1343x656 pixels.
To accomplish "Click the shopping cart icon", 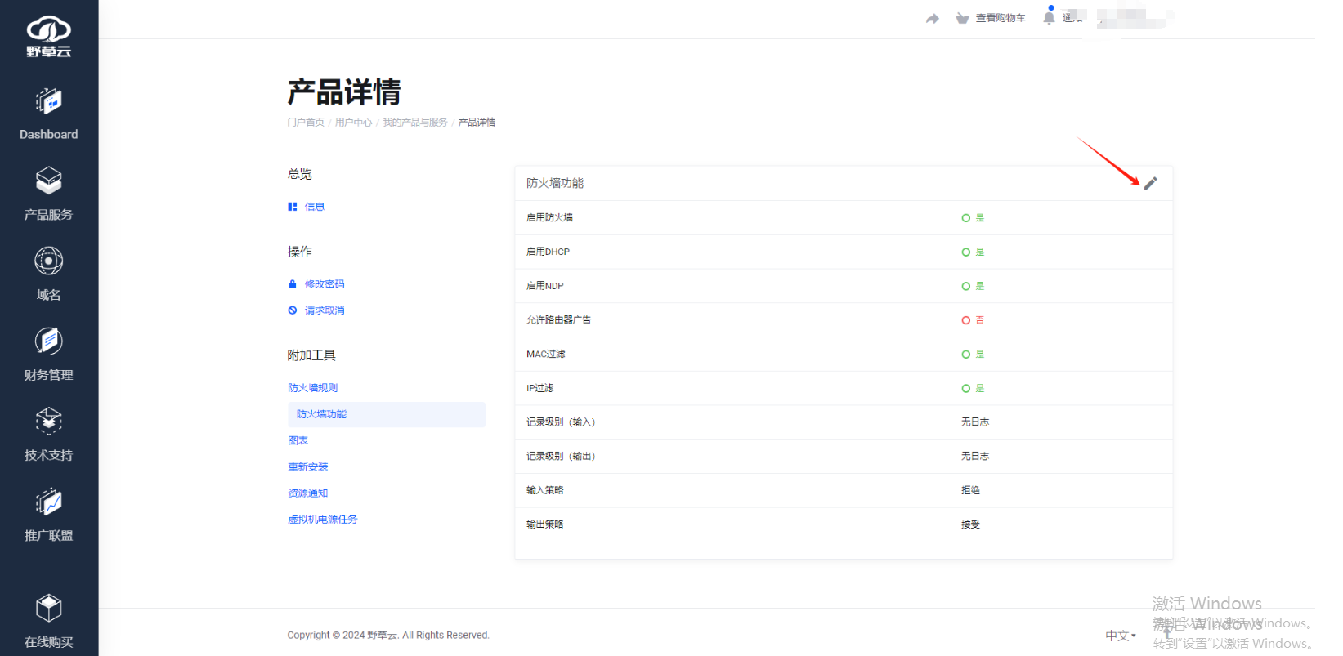I will [x=962, y=18].
